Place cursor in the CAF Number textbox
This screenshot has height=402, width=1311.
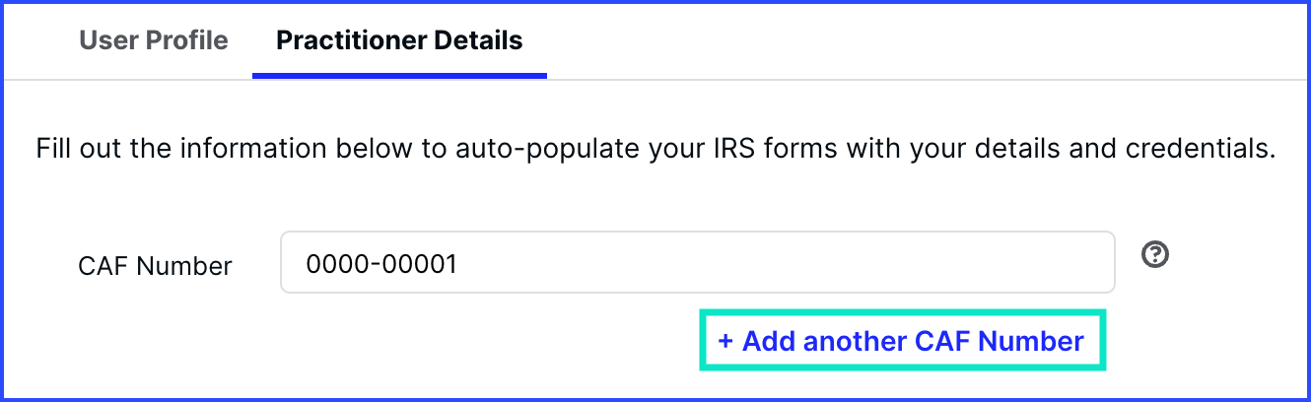(x=698, y=262)
